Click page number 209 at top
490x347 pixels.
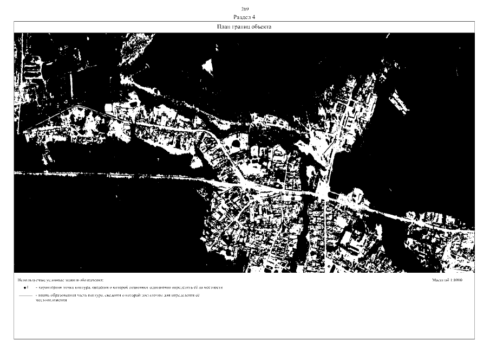tap(244, 9)
